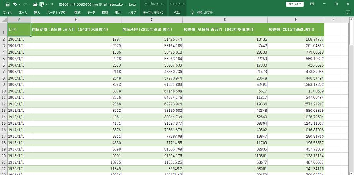Screen dimensions: 354x175
Task: Click the lightbulb 何をしますか search
Action: coord(201,13)
